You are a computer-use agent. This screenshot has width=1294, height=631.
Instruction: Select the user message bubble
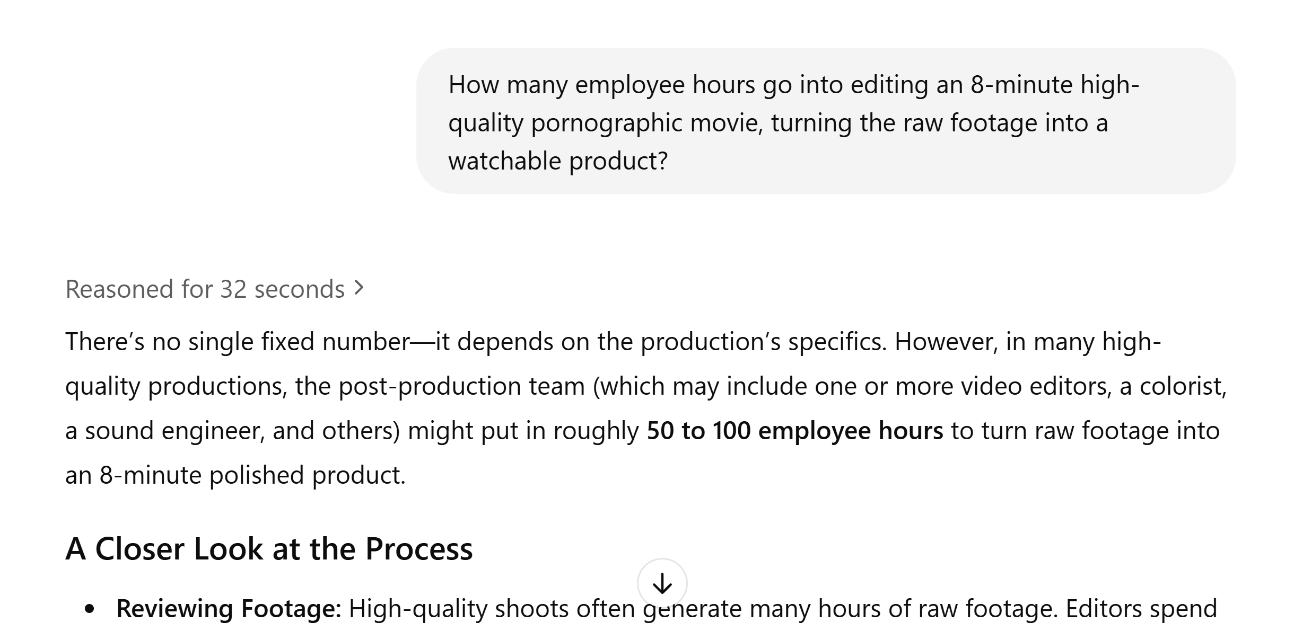click(826, 121)
